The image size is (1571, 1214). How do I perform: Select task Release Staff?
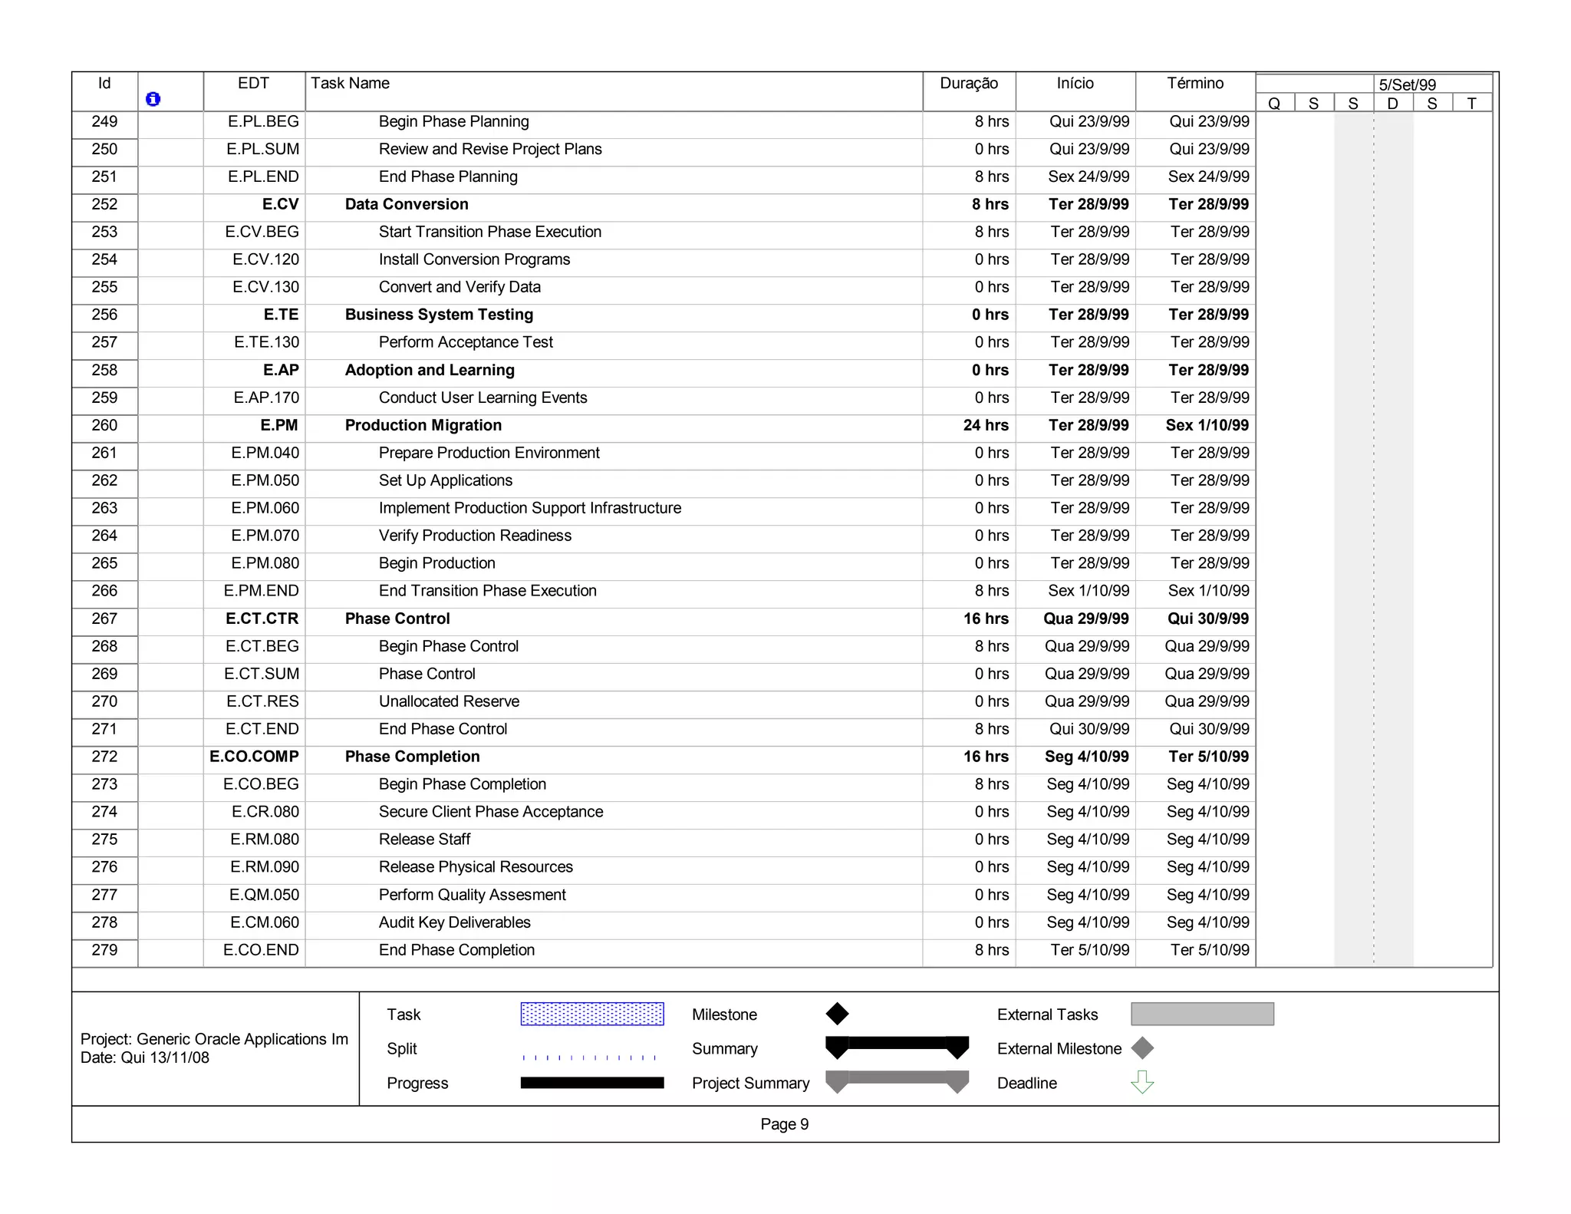(424, 840)
